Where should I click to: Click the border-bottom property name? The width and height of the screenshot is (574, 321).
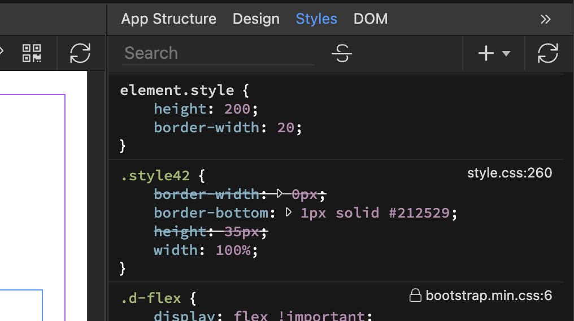point(211,213)
